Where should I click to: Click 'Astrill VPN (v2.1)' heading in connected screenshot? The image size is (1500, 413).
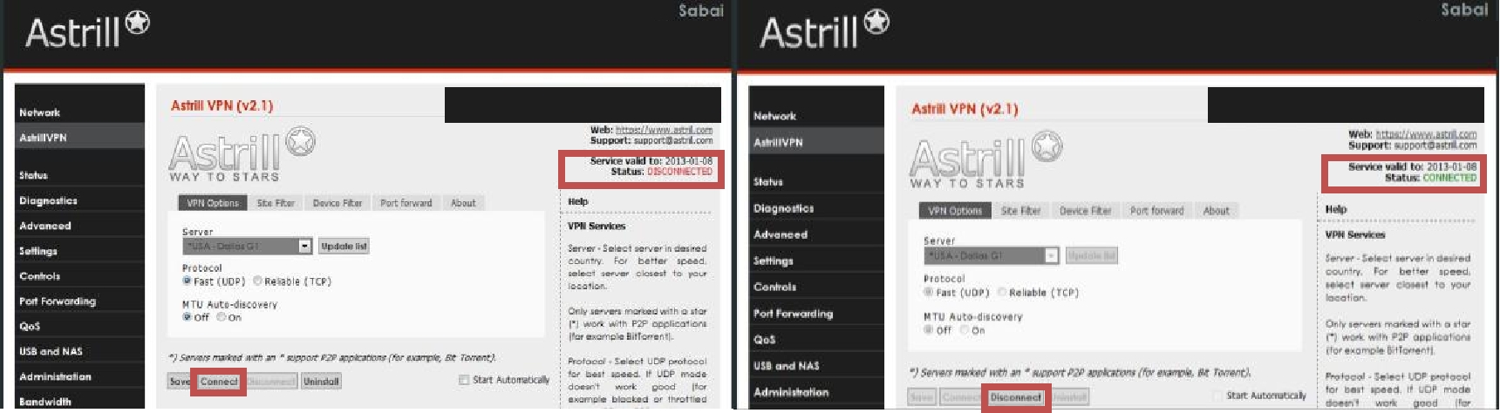(x=965, y=109)
